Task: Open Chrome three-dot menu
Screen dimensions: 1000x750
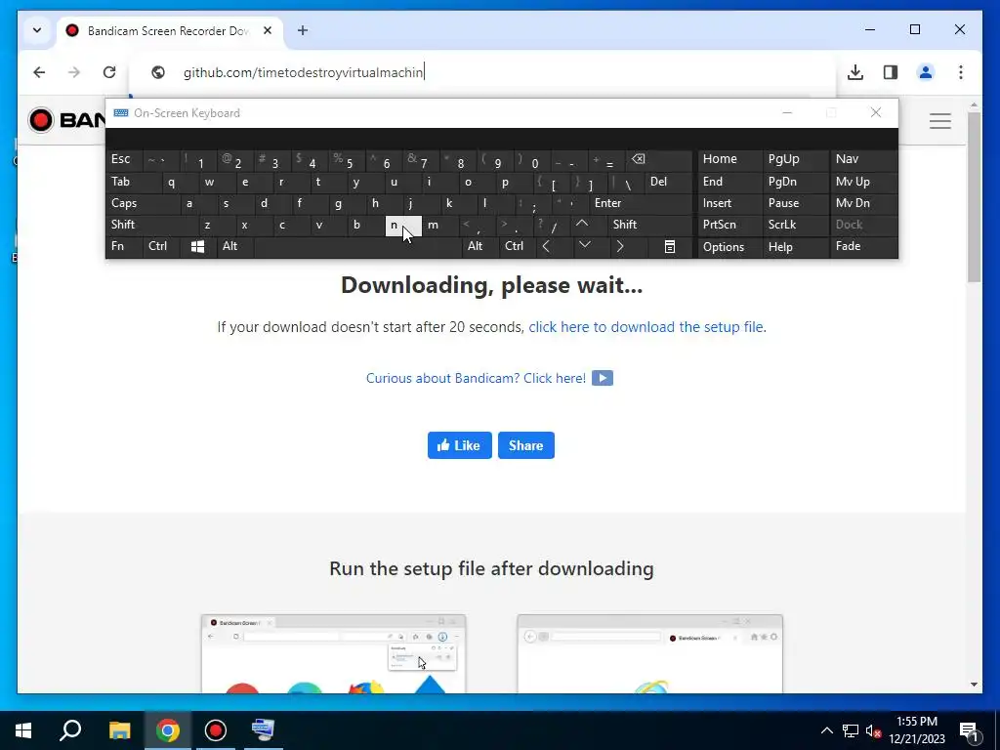Action: click(961, 72)
